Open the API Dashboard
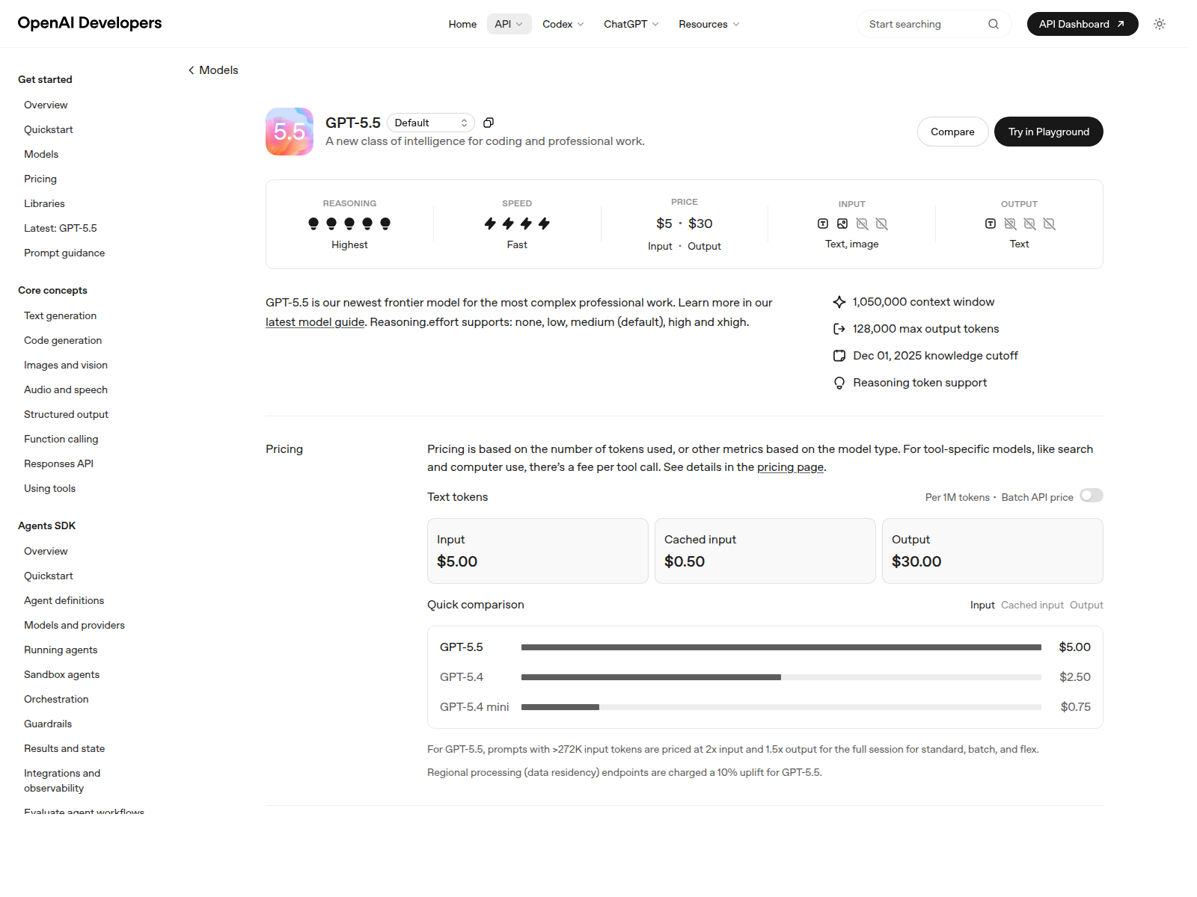Screen dimensions: 1197x897 (x=1083, y=24)
